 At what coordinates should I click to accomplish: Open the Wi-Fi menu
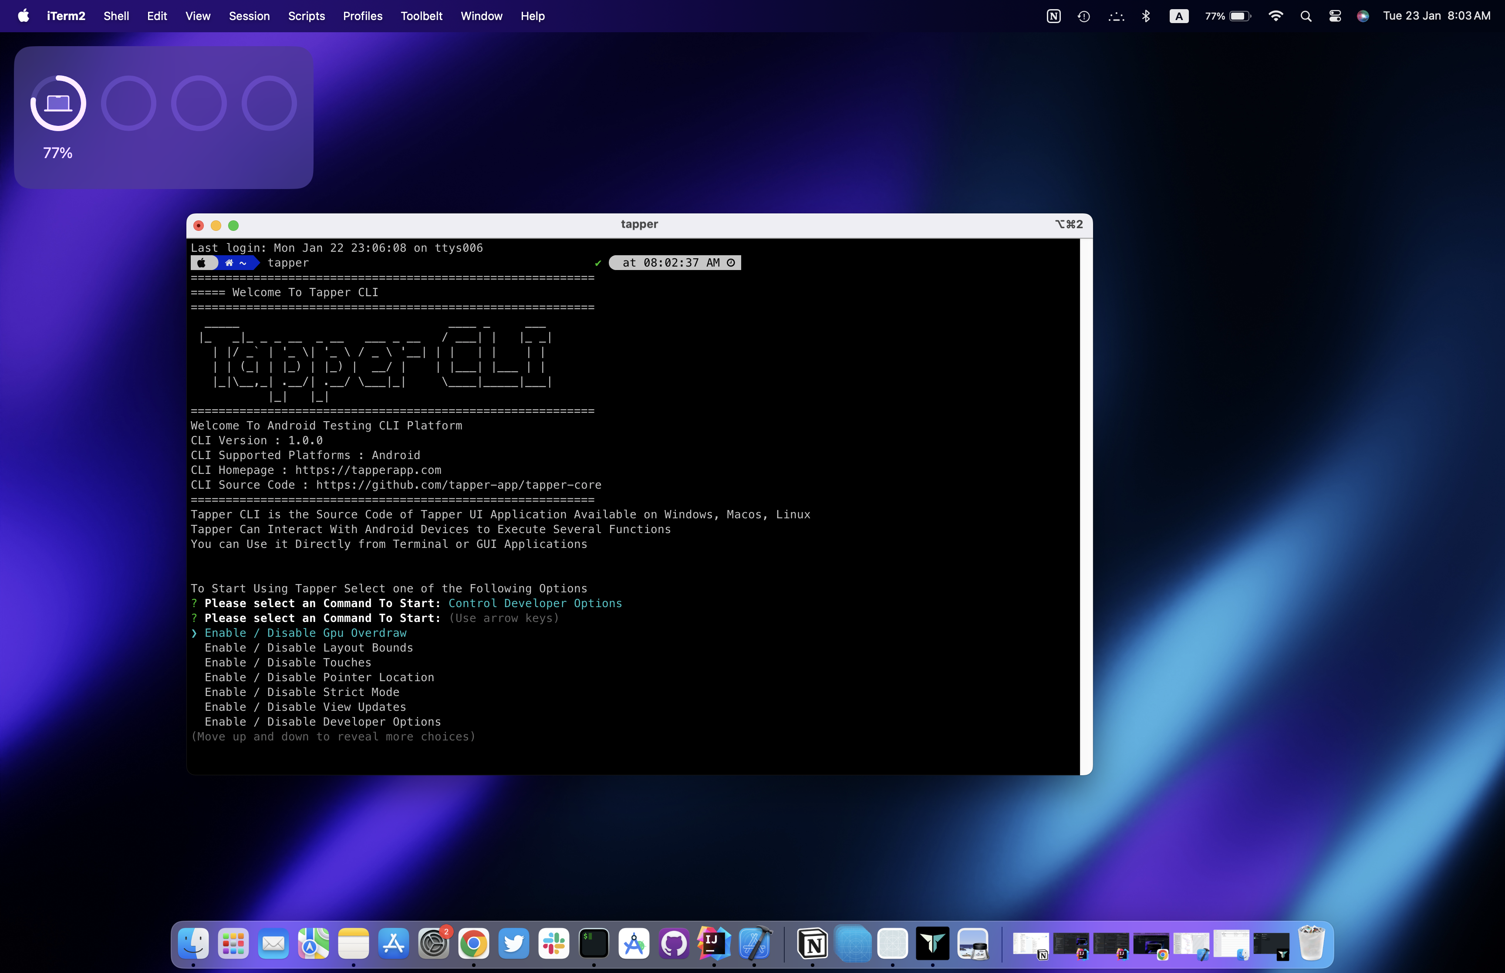pyautogui.click(x=1275, y=16)
